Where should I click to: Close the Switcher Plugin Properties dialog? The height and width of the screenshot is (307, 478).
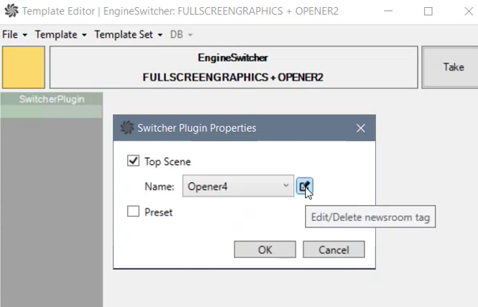pyautogui.click(x=360, y=128)
